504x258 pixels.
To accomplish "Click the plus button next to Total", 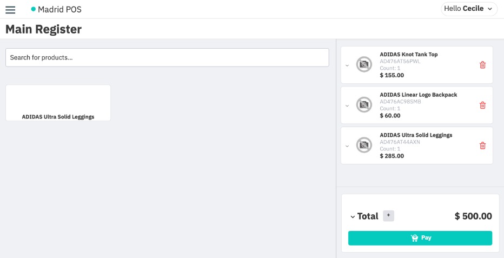I will coord(388,216).
